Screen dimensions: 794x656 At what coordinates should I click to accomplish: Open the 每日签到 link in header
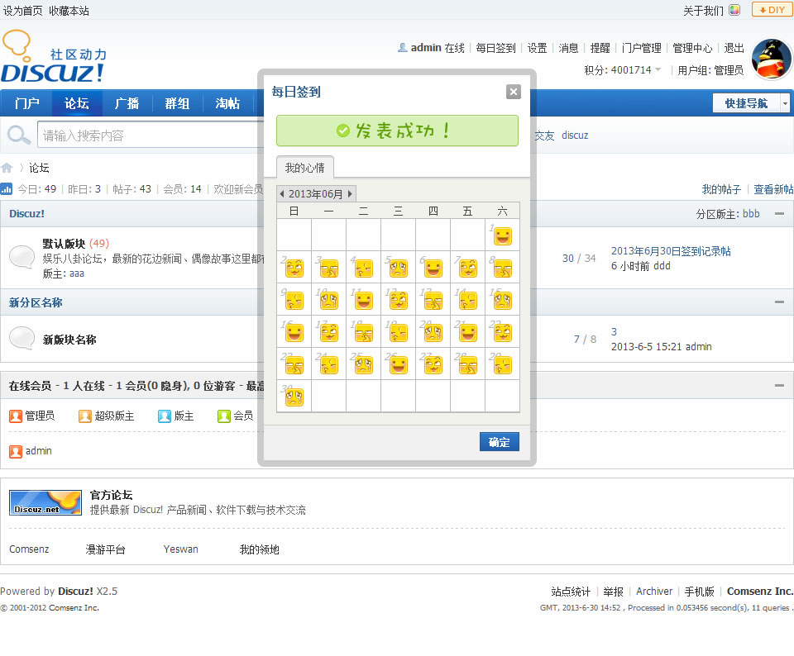point(495,48)
